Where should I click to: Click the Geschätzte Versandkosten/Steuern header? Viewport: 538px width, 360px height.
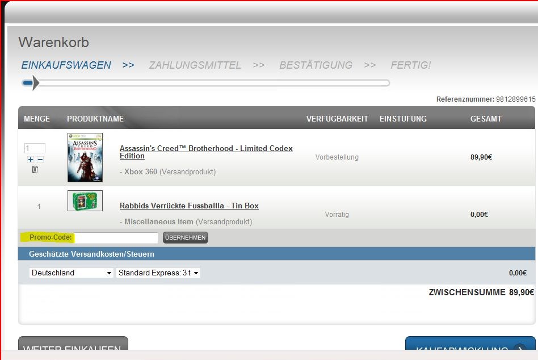pyautogui.click(x=91, y=254)
